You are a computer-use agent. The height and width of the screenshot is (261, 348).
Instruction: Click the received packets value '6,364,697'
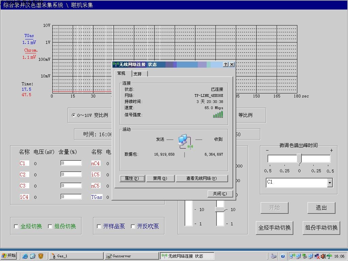(214, 154)
